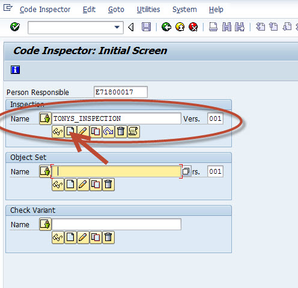The image size is (298, 288).
Task: Open the command field dropdown arrow
Action: (x=117, y=27)
